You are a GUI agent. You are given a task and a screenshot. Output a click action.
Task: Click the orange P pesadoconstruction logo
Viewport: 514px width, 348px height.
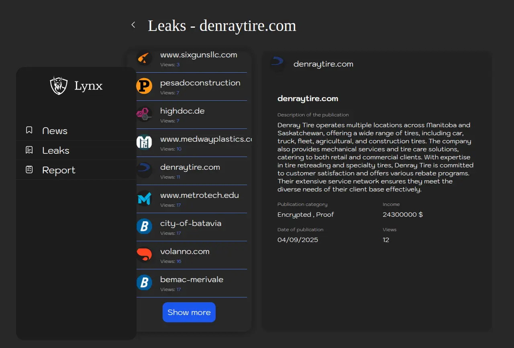click(144, 86)
